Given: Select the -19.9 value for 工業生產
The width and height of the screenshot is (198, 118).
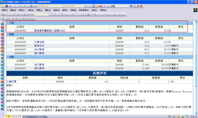Looking at the screenshot, I should coord(140,42).
